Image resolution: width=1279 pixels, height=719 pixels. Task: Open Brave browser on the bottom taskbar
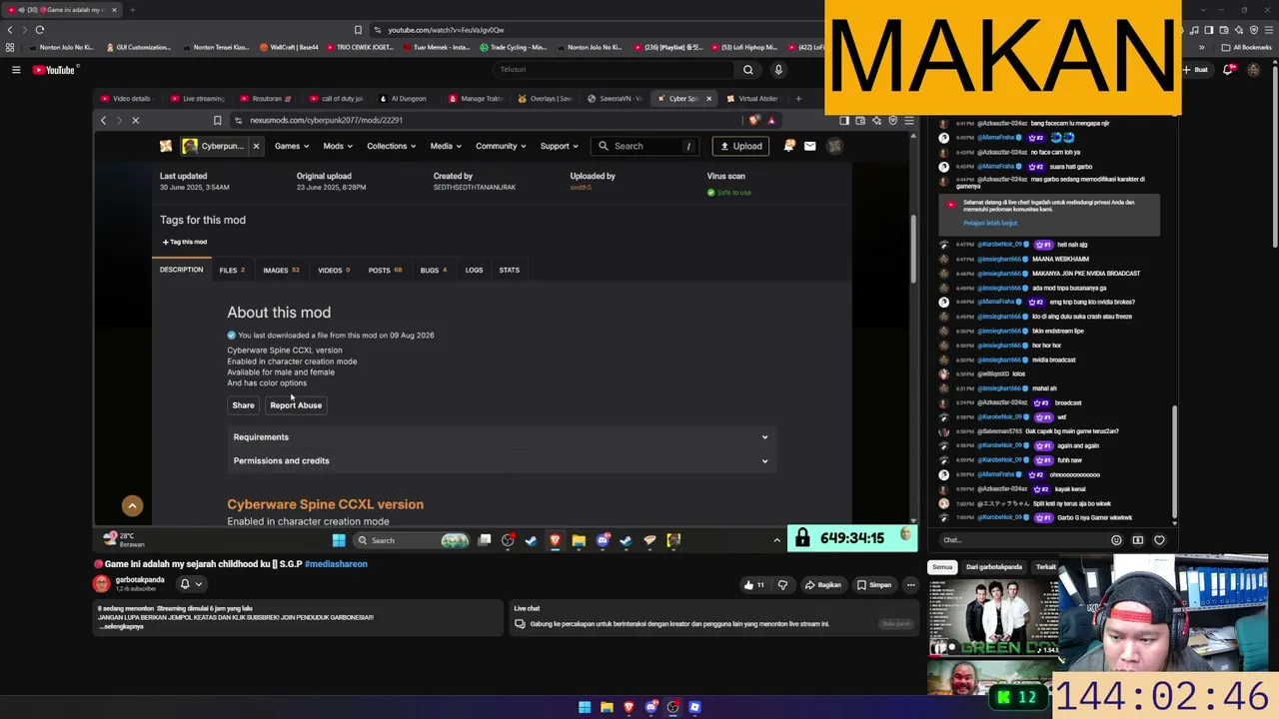coord(629,708)
